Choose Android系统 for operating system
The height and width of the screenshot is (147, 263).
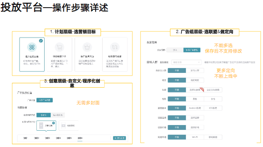pyautogui.click(x=195, y=108)
